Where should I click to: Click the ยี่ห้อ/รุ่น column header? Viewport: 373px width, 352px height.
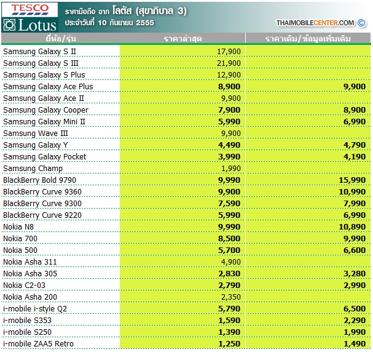(61, 39)
